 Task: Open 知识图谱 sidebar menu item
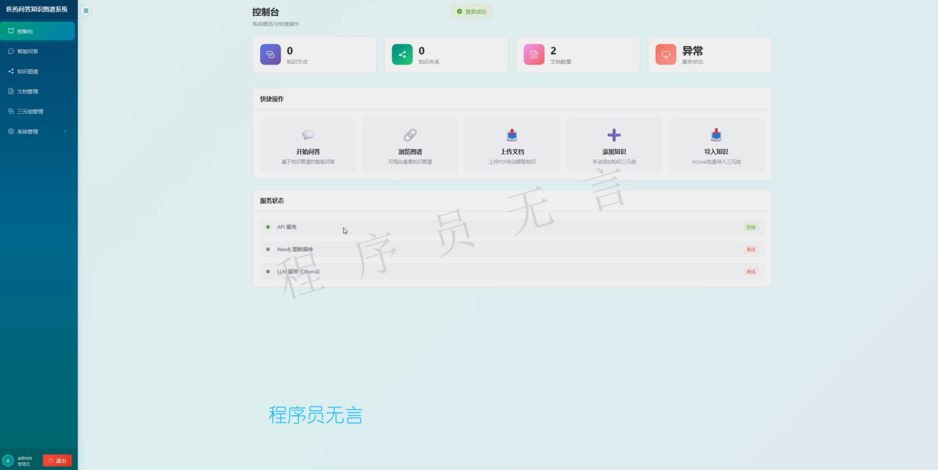(28, 71)
